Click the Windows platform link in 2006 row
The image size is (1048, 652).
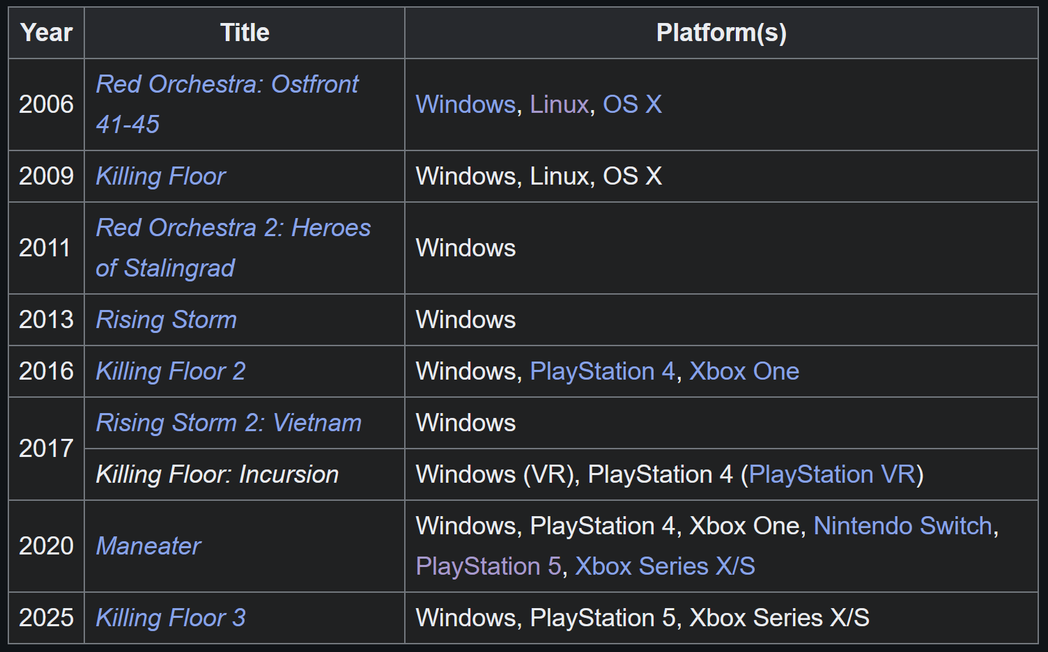coord(465,104)
